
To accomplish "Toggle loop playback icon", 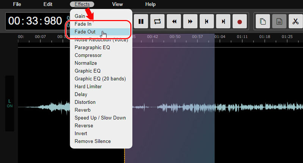I will [x=158, y=22].
